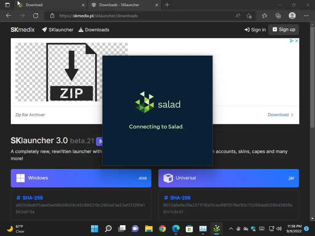Open Windows Security tray icon
This screenshot has width=315, height=236.
click(253, 229)
